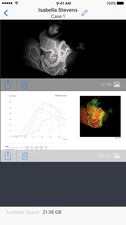Tap Available Space 21.36 GB footer

34,212
